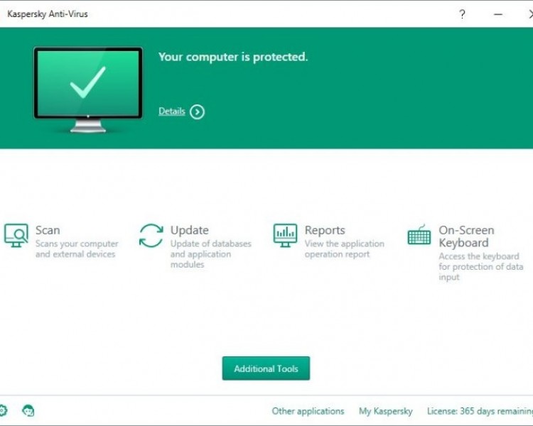
Task: Open the Details link
Action: pos(172,111)
